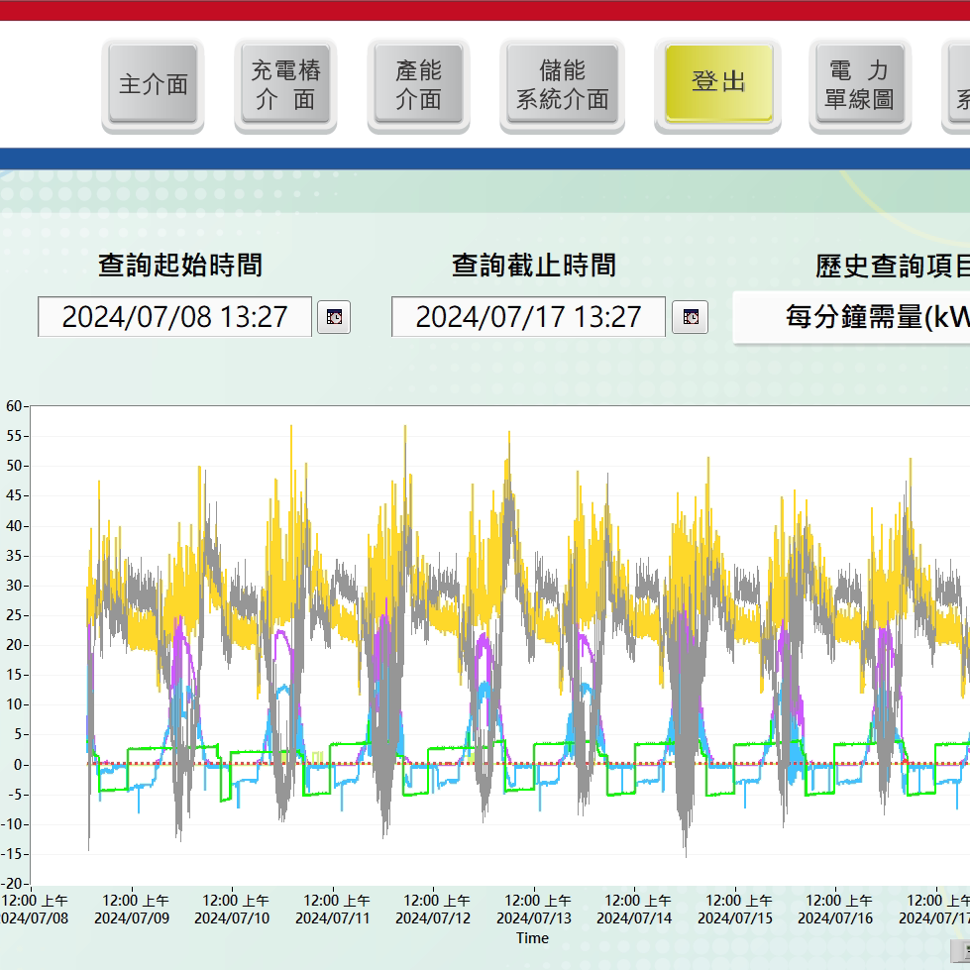Open the calendar picker beside 查詢起始時間

(x=334, y=317)
